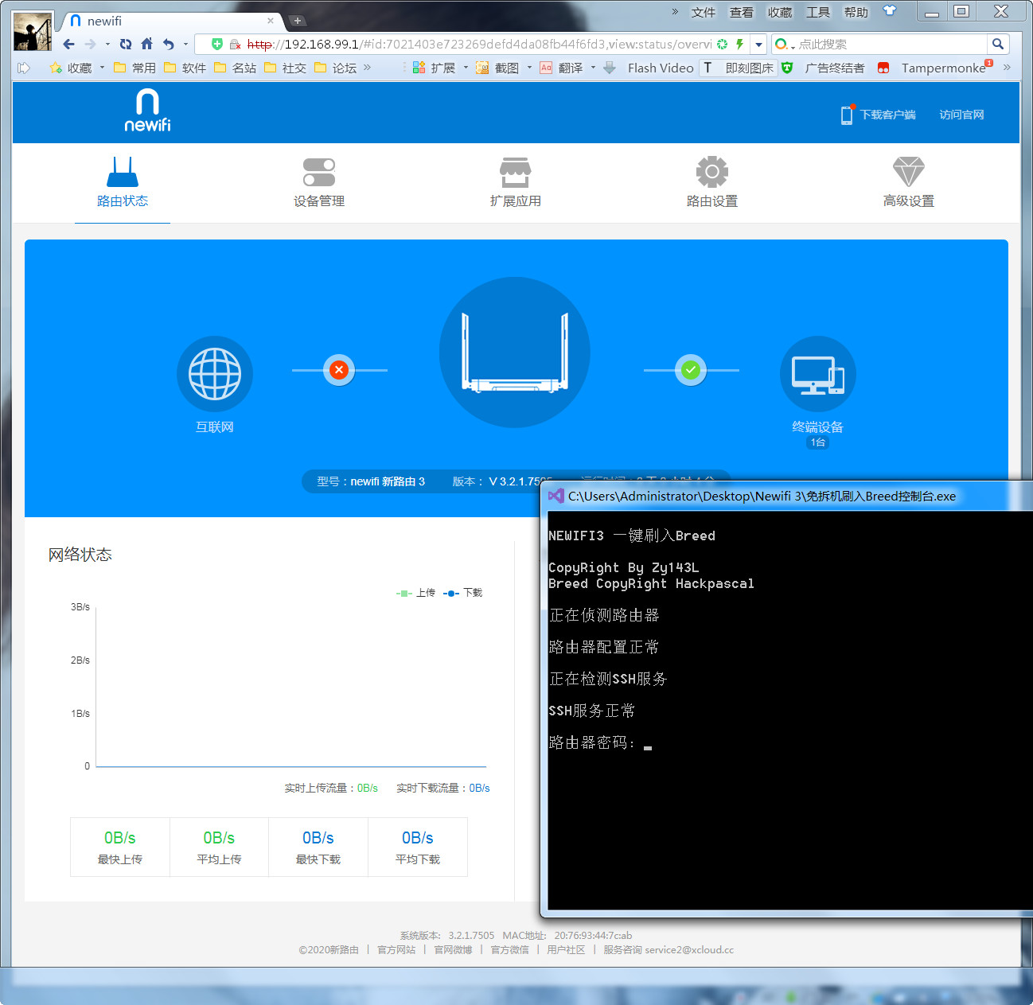Viewport: 1033px width, 1005px height.
Task: Expand bookmarks bar overflow chevron
Action: pyautogui.click(x=367, y=68)
